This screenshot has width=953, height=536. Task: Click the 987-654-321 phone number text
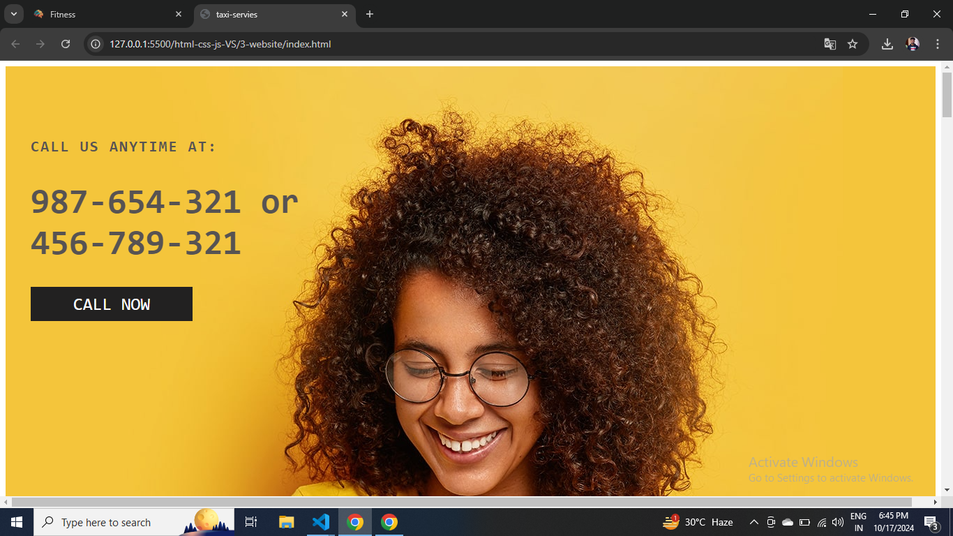(136, 202)
